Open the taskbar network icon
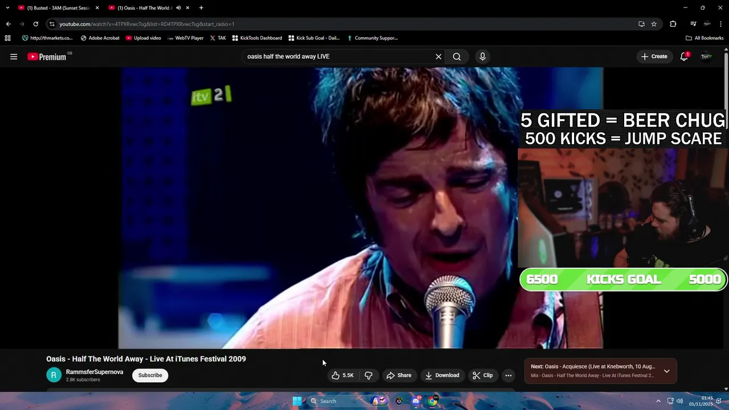The image size is (729, 410). click(670, 401)
